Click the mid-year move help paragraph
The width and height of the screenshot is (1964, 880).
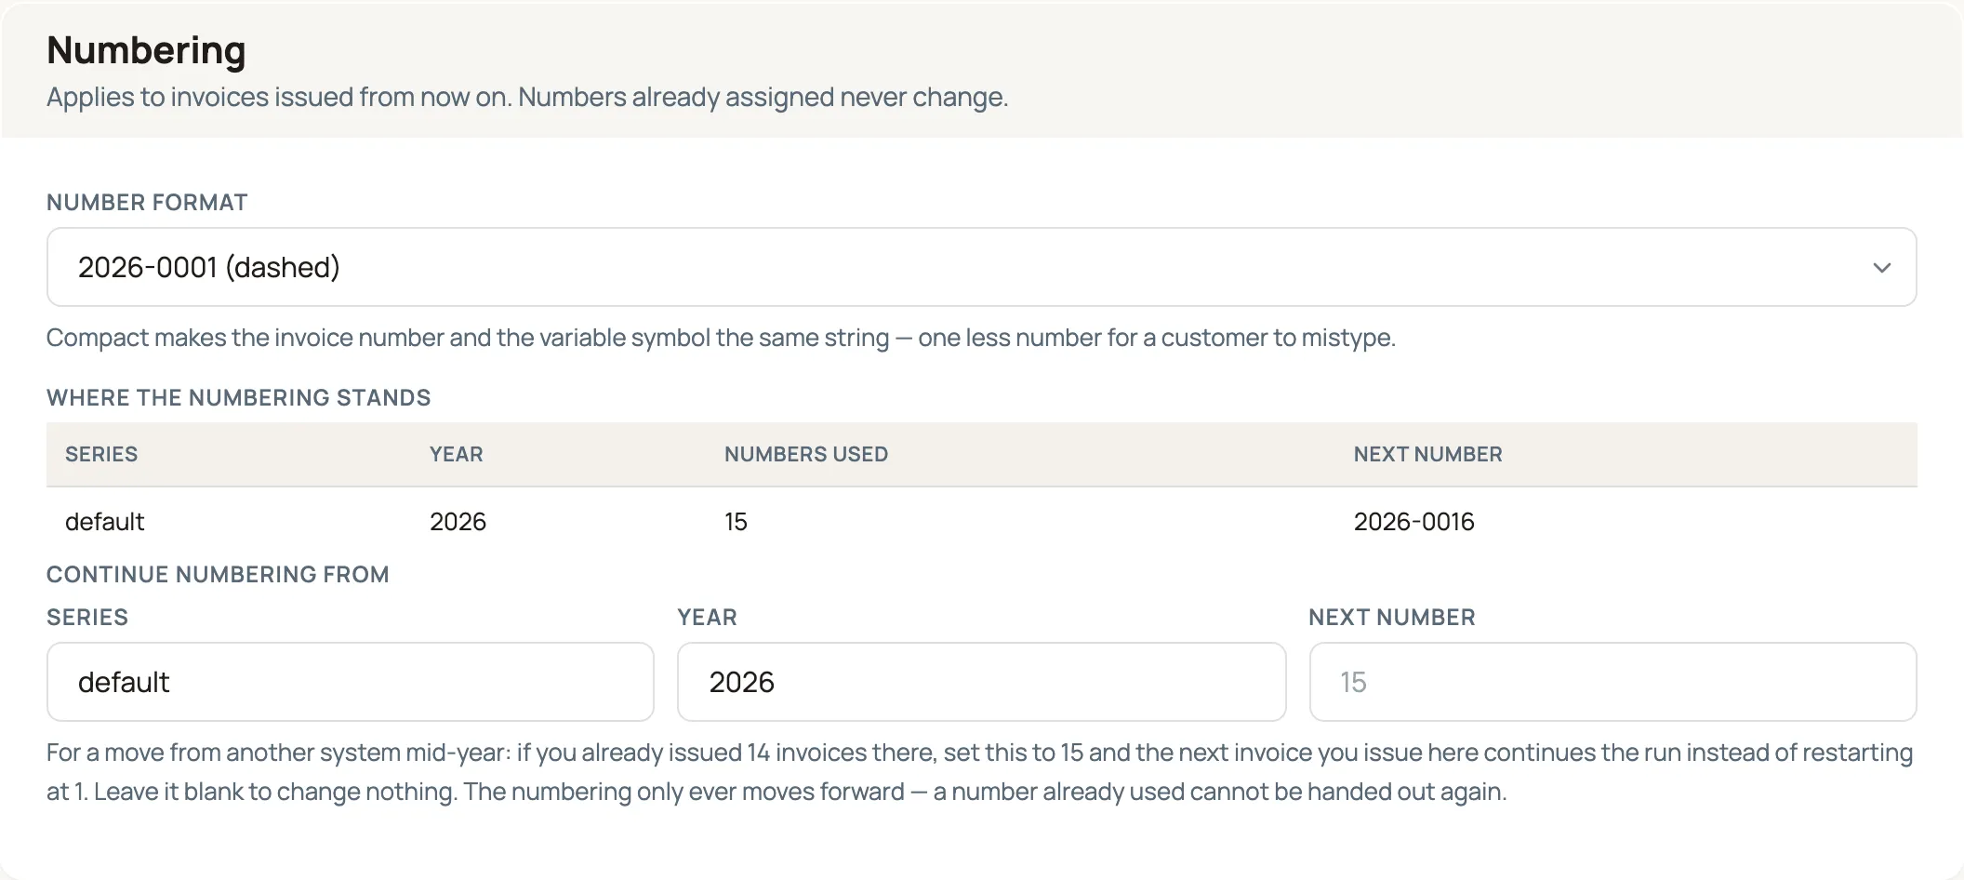980,772
